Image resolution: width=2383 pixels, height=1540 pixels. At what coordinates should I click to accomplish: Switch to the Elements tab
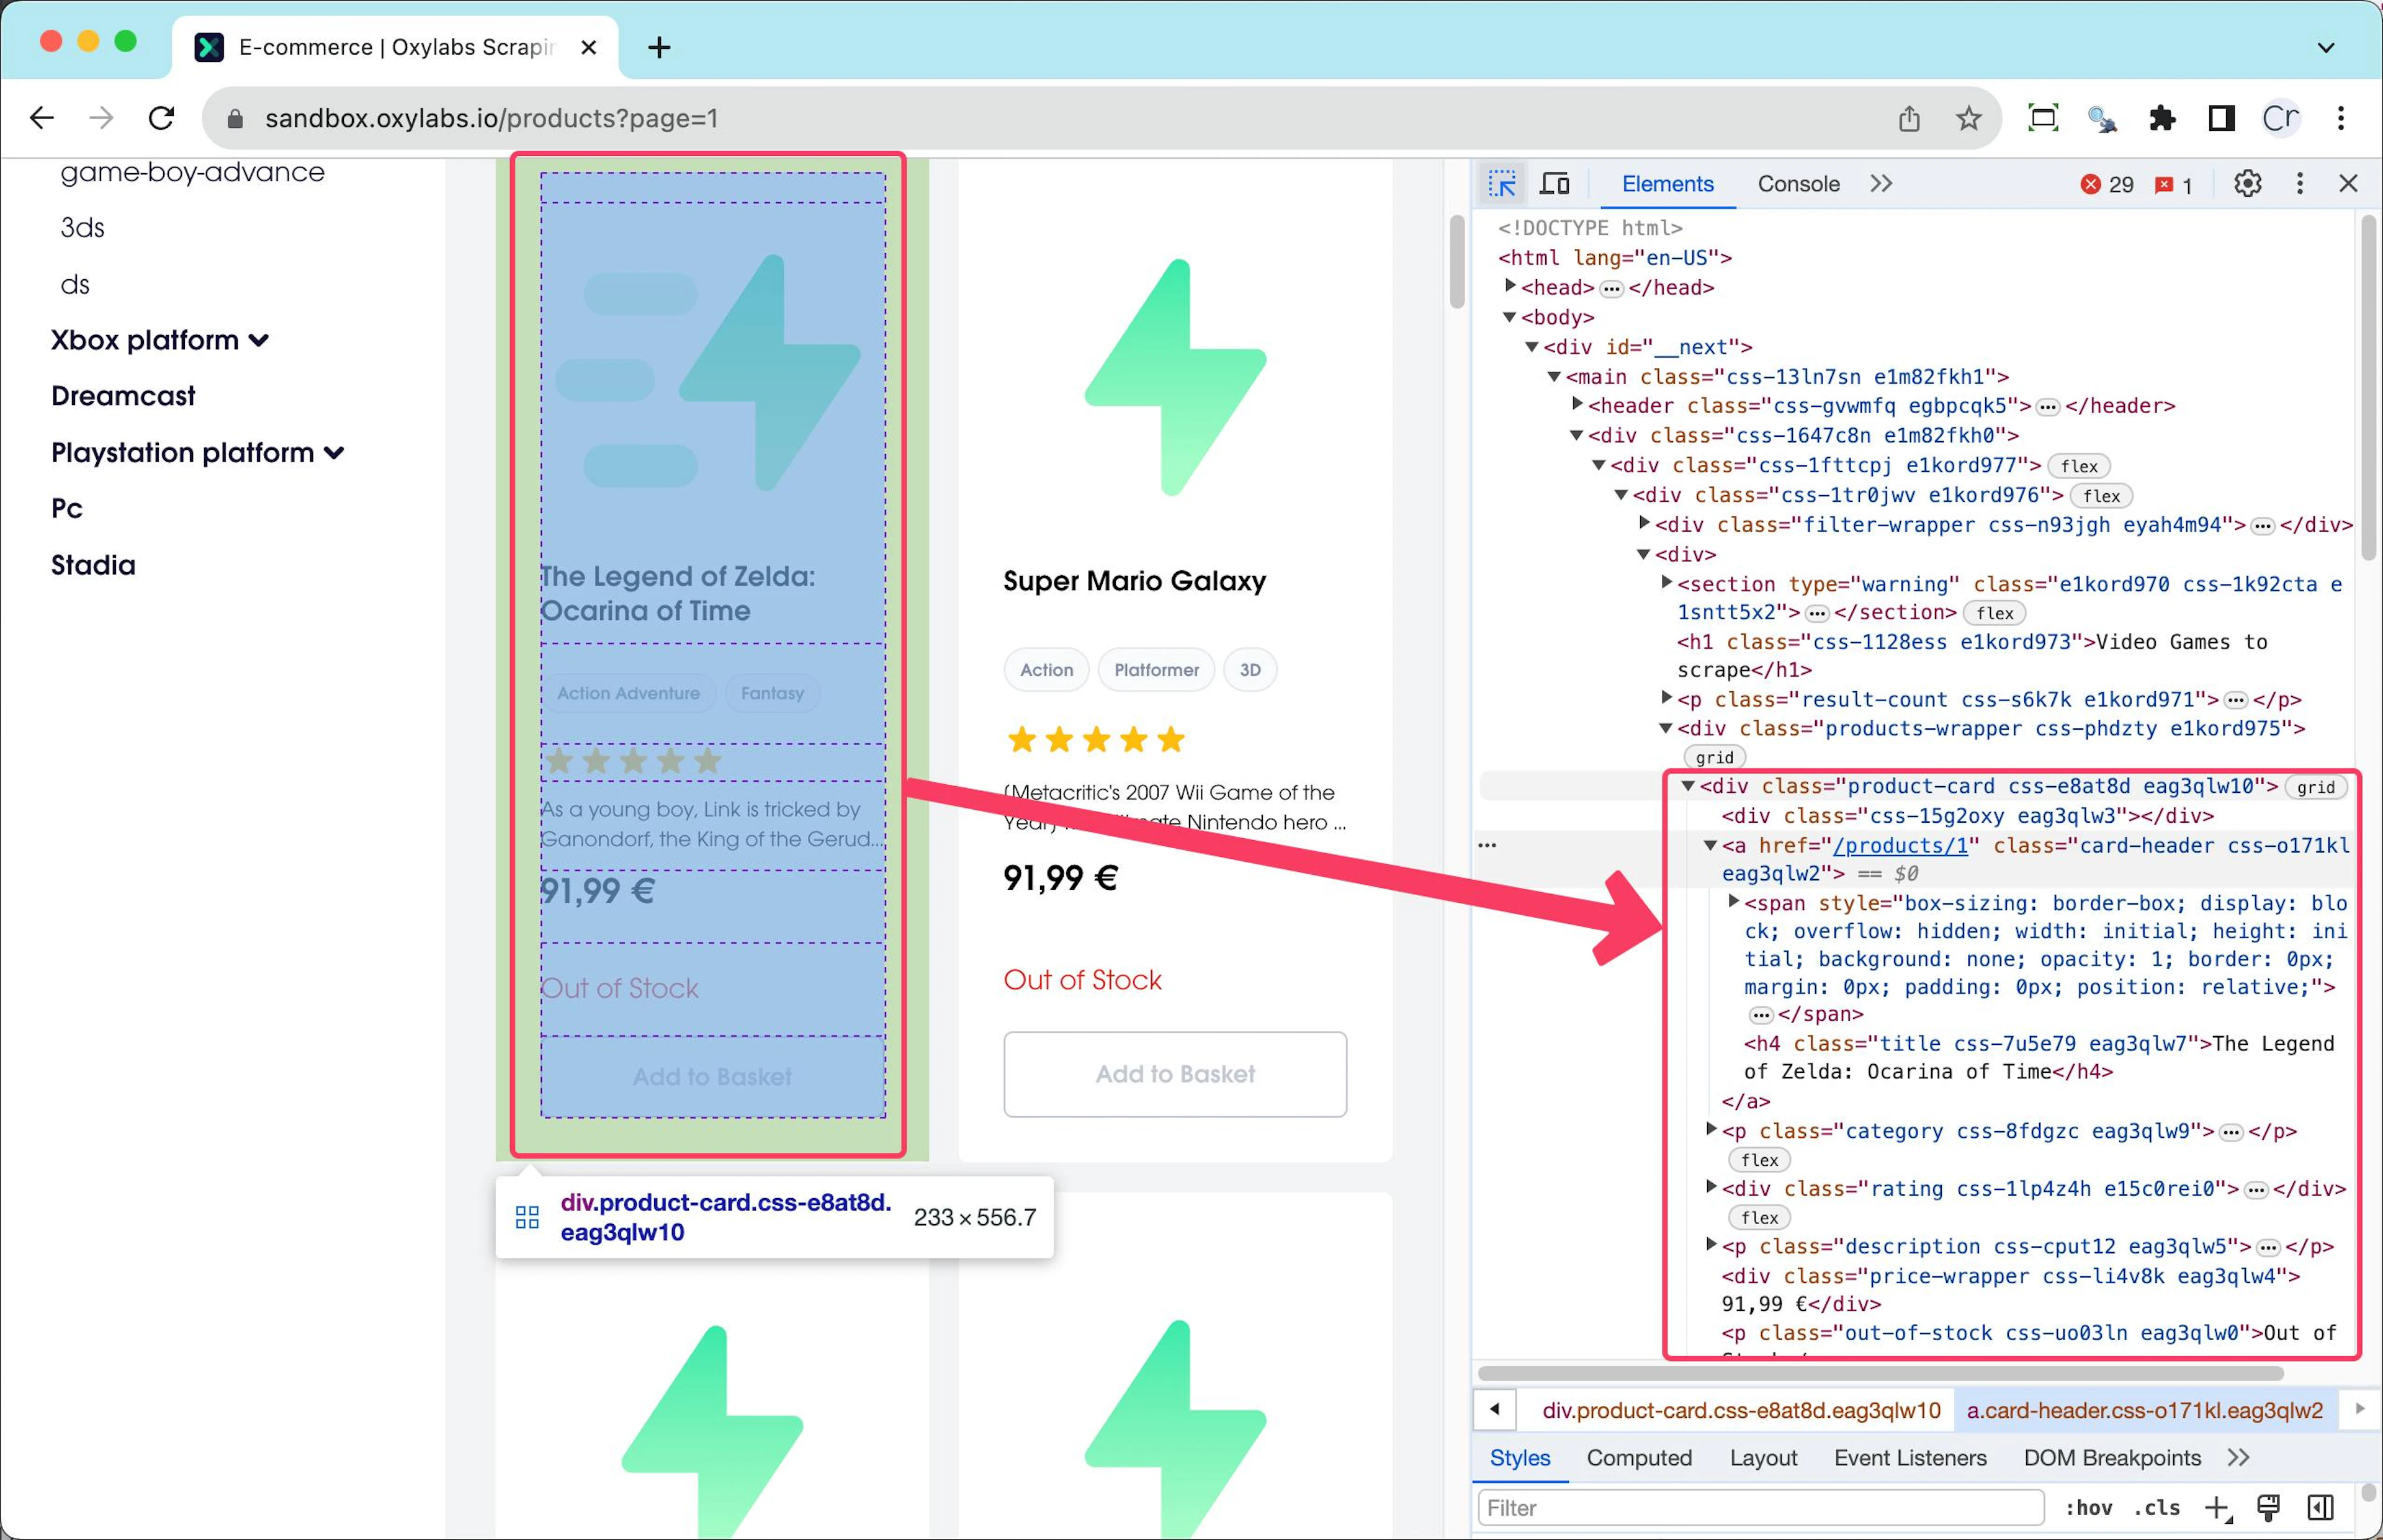[1667, 184]
